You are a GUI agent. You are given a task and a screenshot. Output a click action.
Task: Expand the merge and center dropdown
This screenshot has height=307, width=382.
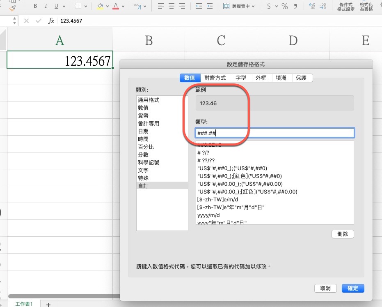click(x=253, y=7)
